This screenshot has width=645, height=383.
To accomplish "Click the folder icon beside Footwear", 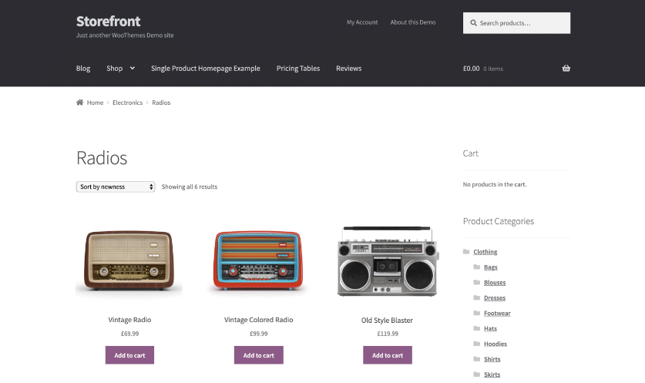I will click(477, 314).
